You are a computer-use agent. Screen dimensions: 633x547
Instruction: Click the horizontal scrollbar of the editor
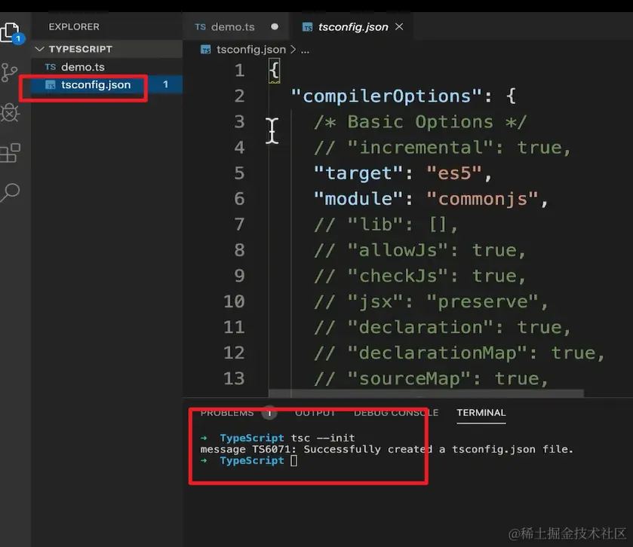tap(426, 393)
